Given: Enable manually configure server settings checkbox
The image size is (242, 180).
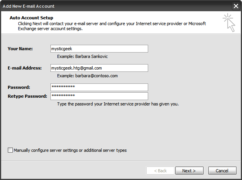Looking at the screenshot, I should (x=10, y=150).
